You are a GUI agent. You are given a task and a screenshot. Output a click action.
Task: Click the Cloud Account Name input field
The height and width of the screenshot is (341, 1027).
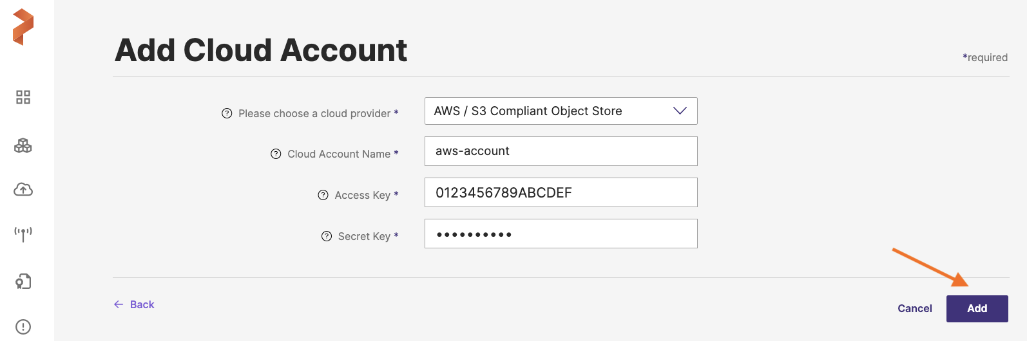561,151
